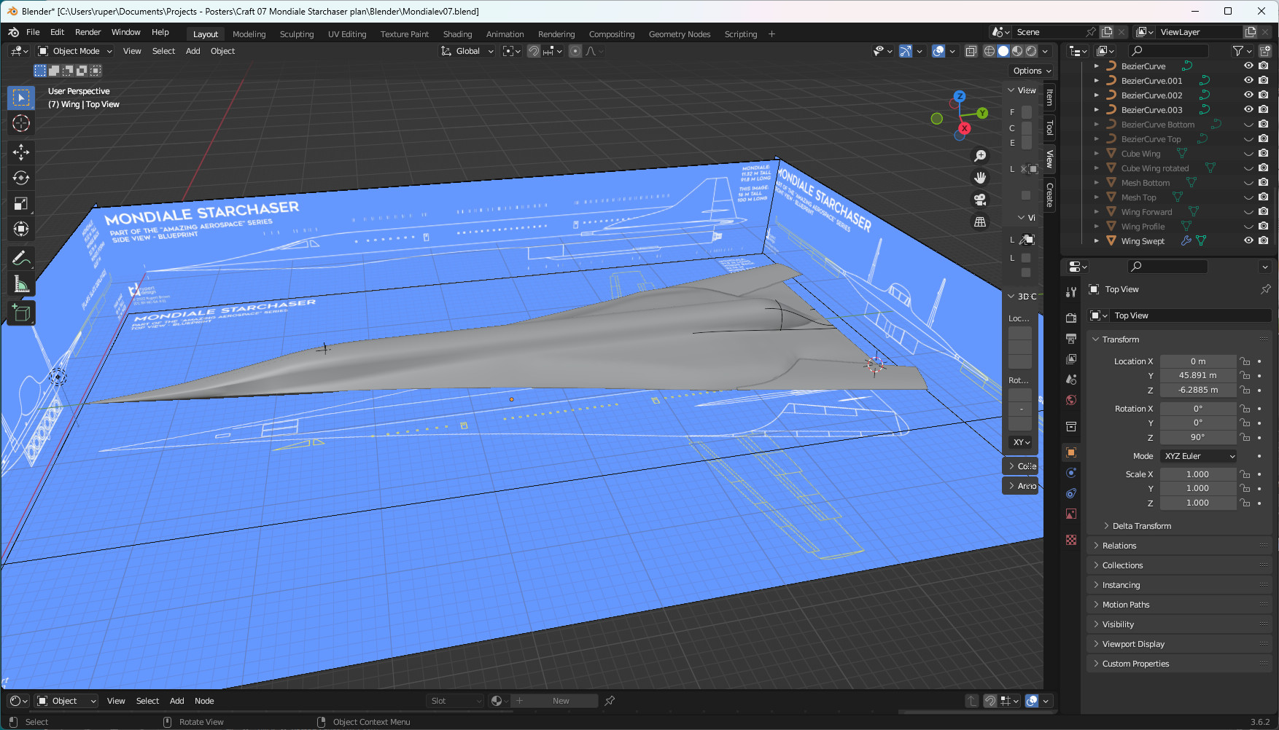Click the pan view hand icon

click(980, 178)
